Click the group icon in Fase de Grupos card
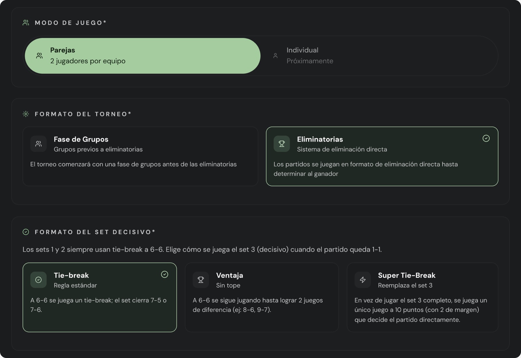Viewport: 521px width, 358px height. tap(38, 144)
